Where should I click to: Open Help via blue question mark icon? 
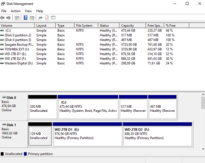[x=25, y=18]
